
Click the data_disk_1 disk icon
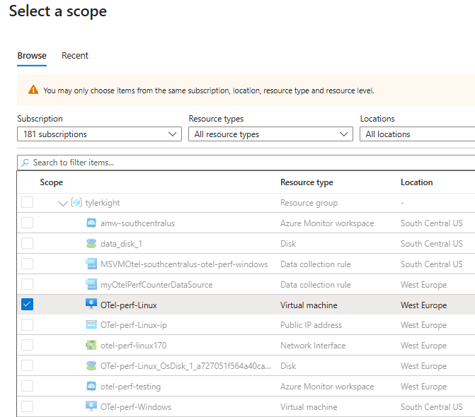pyautogui.click(x=91, y=243)
